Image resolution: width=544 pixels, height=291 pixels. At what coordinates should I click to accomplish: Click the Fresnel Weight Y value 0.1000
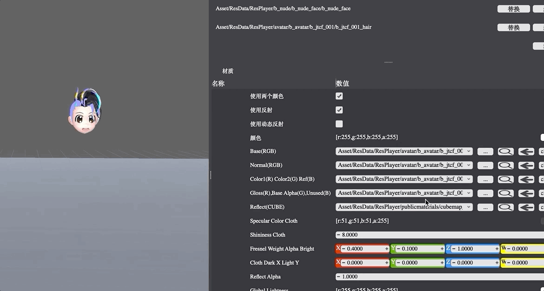point(410,249)
